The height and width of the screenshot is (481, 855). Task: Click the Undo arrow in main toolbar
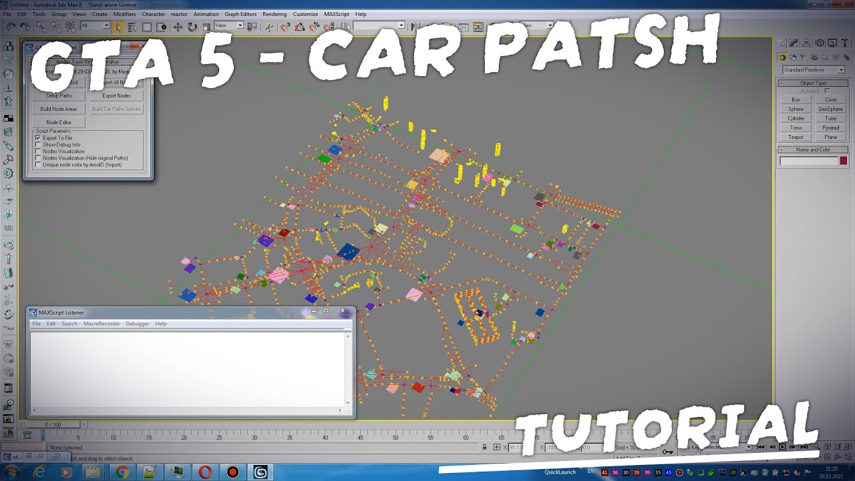tap(11, 27)
